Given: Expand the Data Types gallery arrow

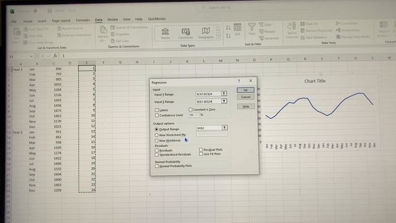Looking at the screenshot, I should click(x=218, y=38).
